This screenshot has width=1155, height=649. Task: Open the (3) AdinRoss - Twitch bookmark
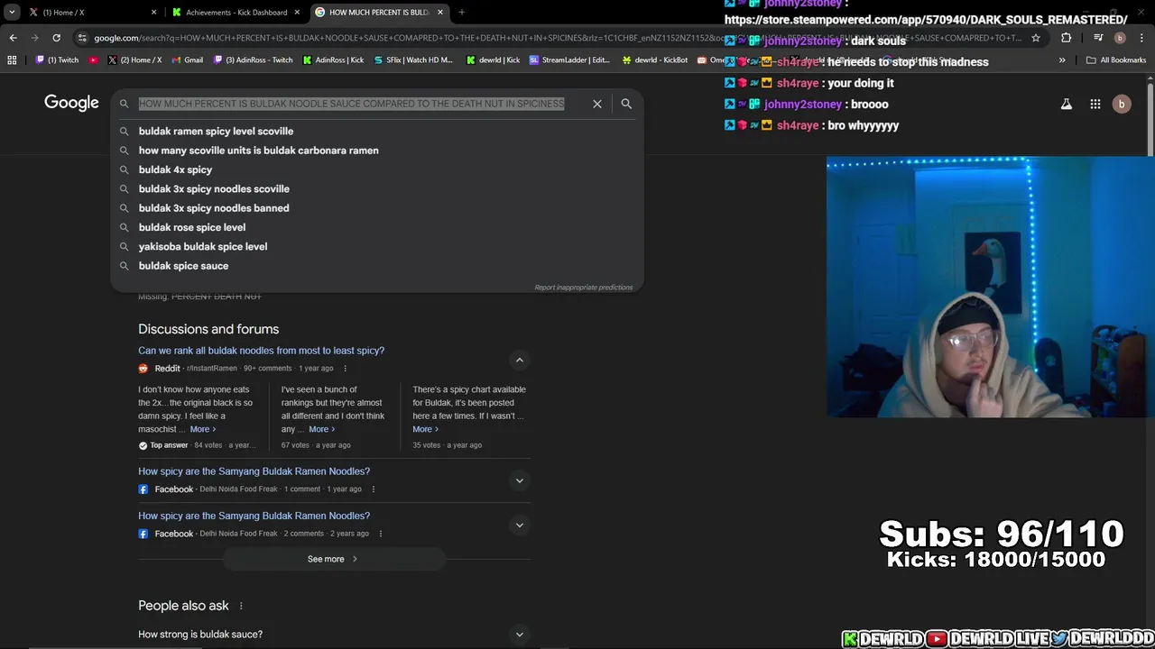(253, 60)
